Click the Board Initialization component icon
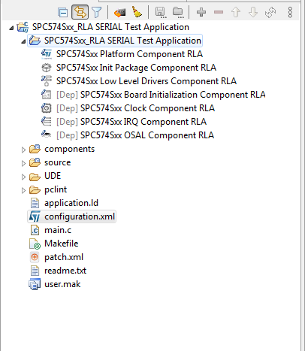This screenshot has height=351, width=305. click(x=47, y=95)
